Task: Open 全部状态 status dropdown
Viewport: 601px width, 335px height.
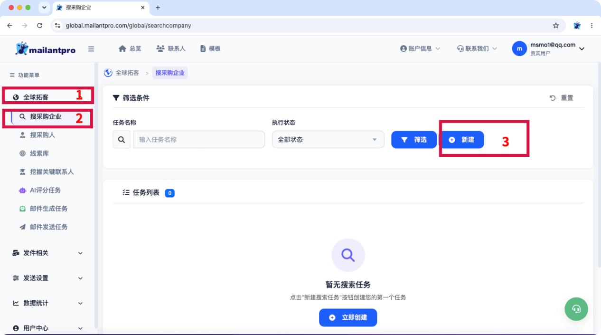Action: tap(328, 140)
